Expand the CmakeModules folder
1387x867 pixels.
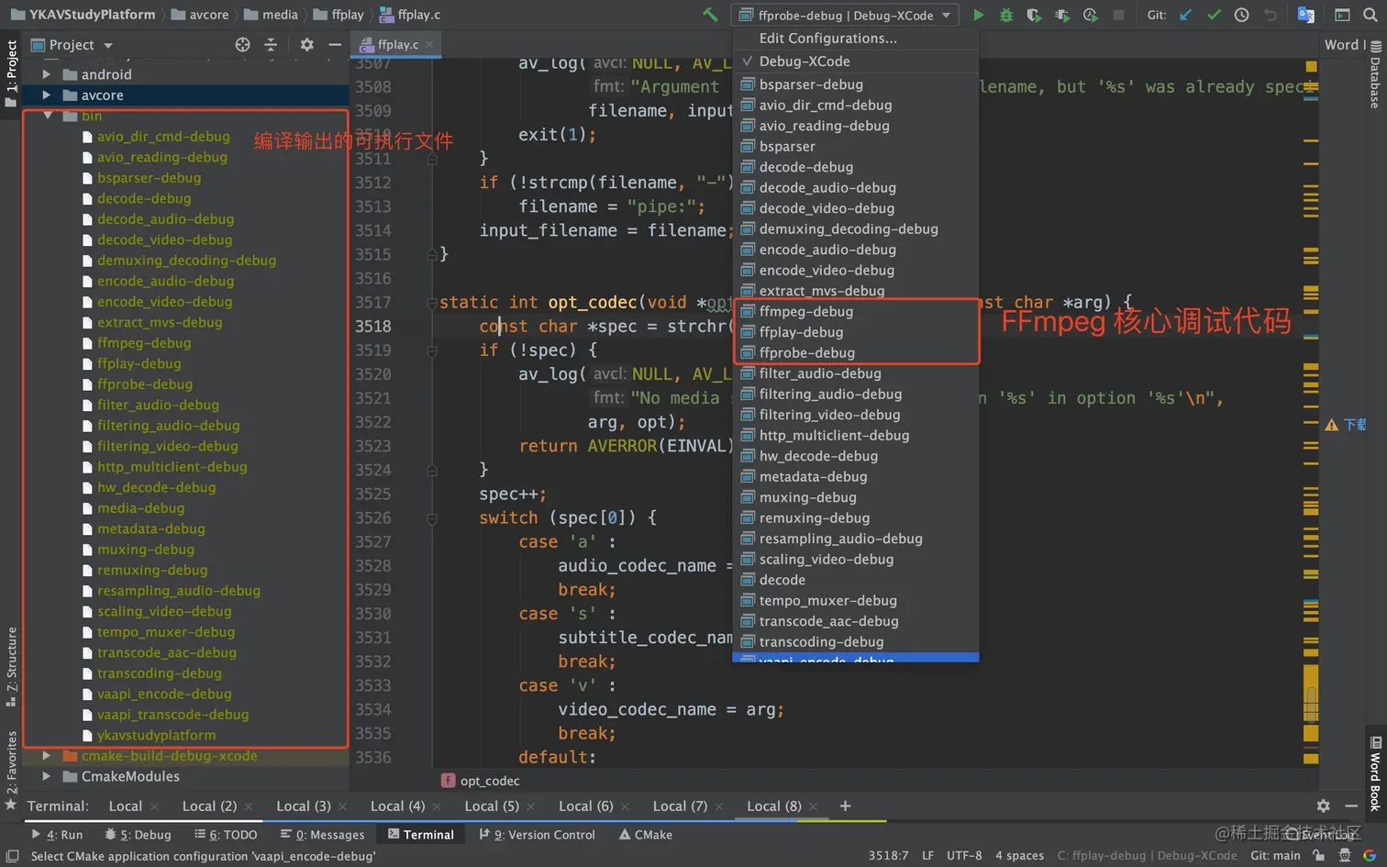(46, 776)
